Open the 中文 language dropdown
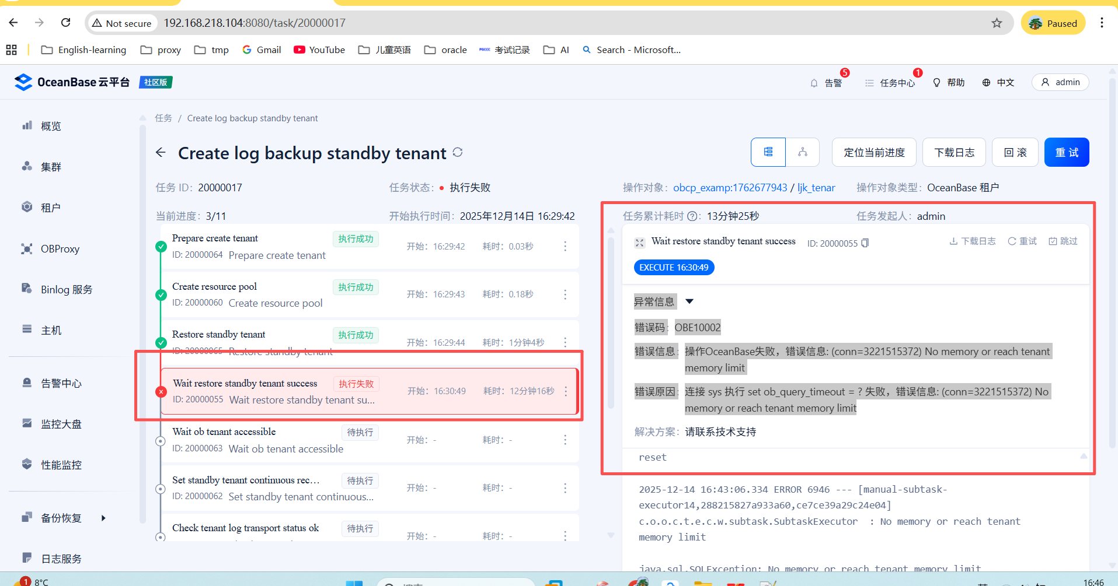The height and width of the screenshot is (586, 1118). coord(998,82)
